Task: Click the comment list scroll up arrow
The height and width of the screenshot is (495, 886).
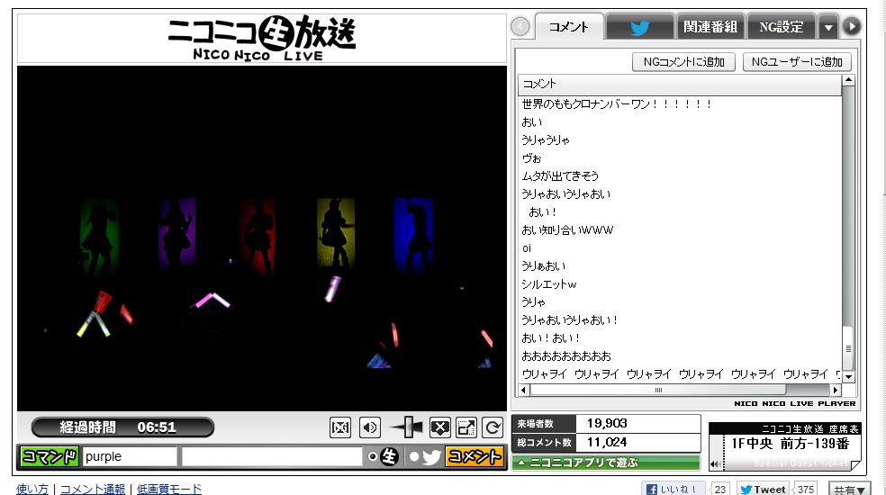Action: tap(848, 81)
